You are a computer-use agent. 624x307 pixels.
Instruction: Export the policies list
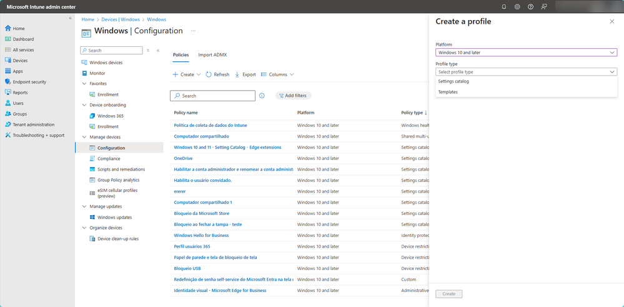pos(245,74)
